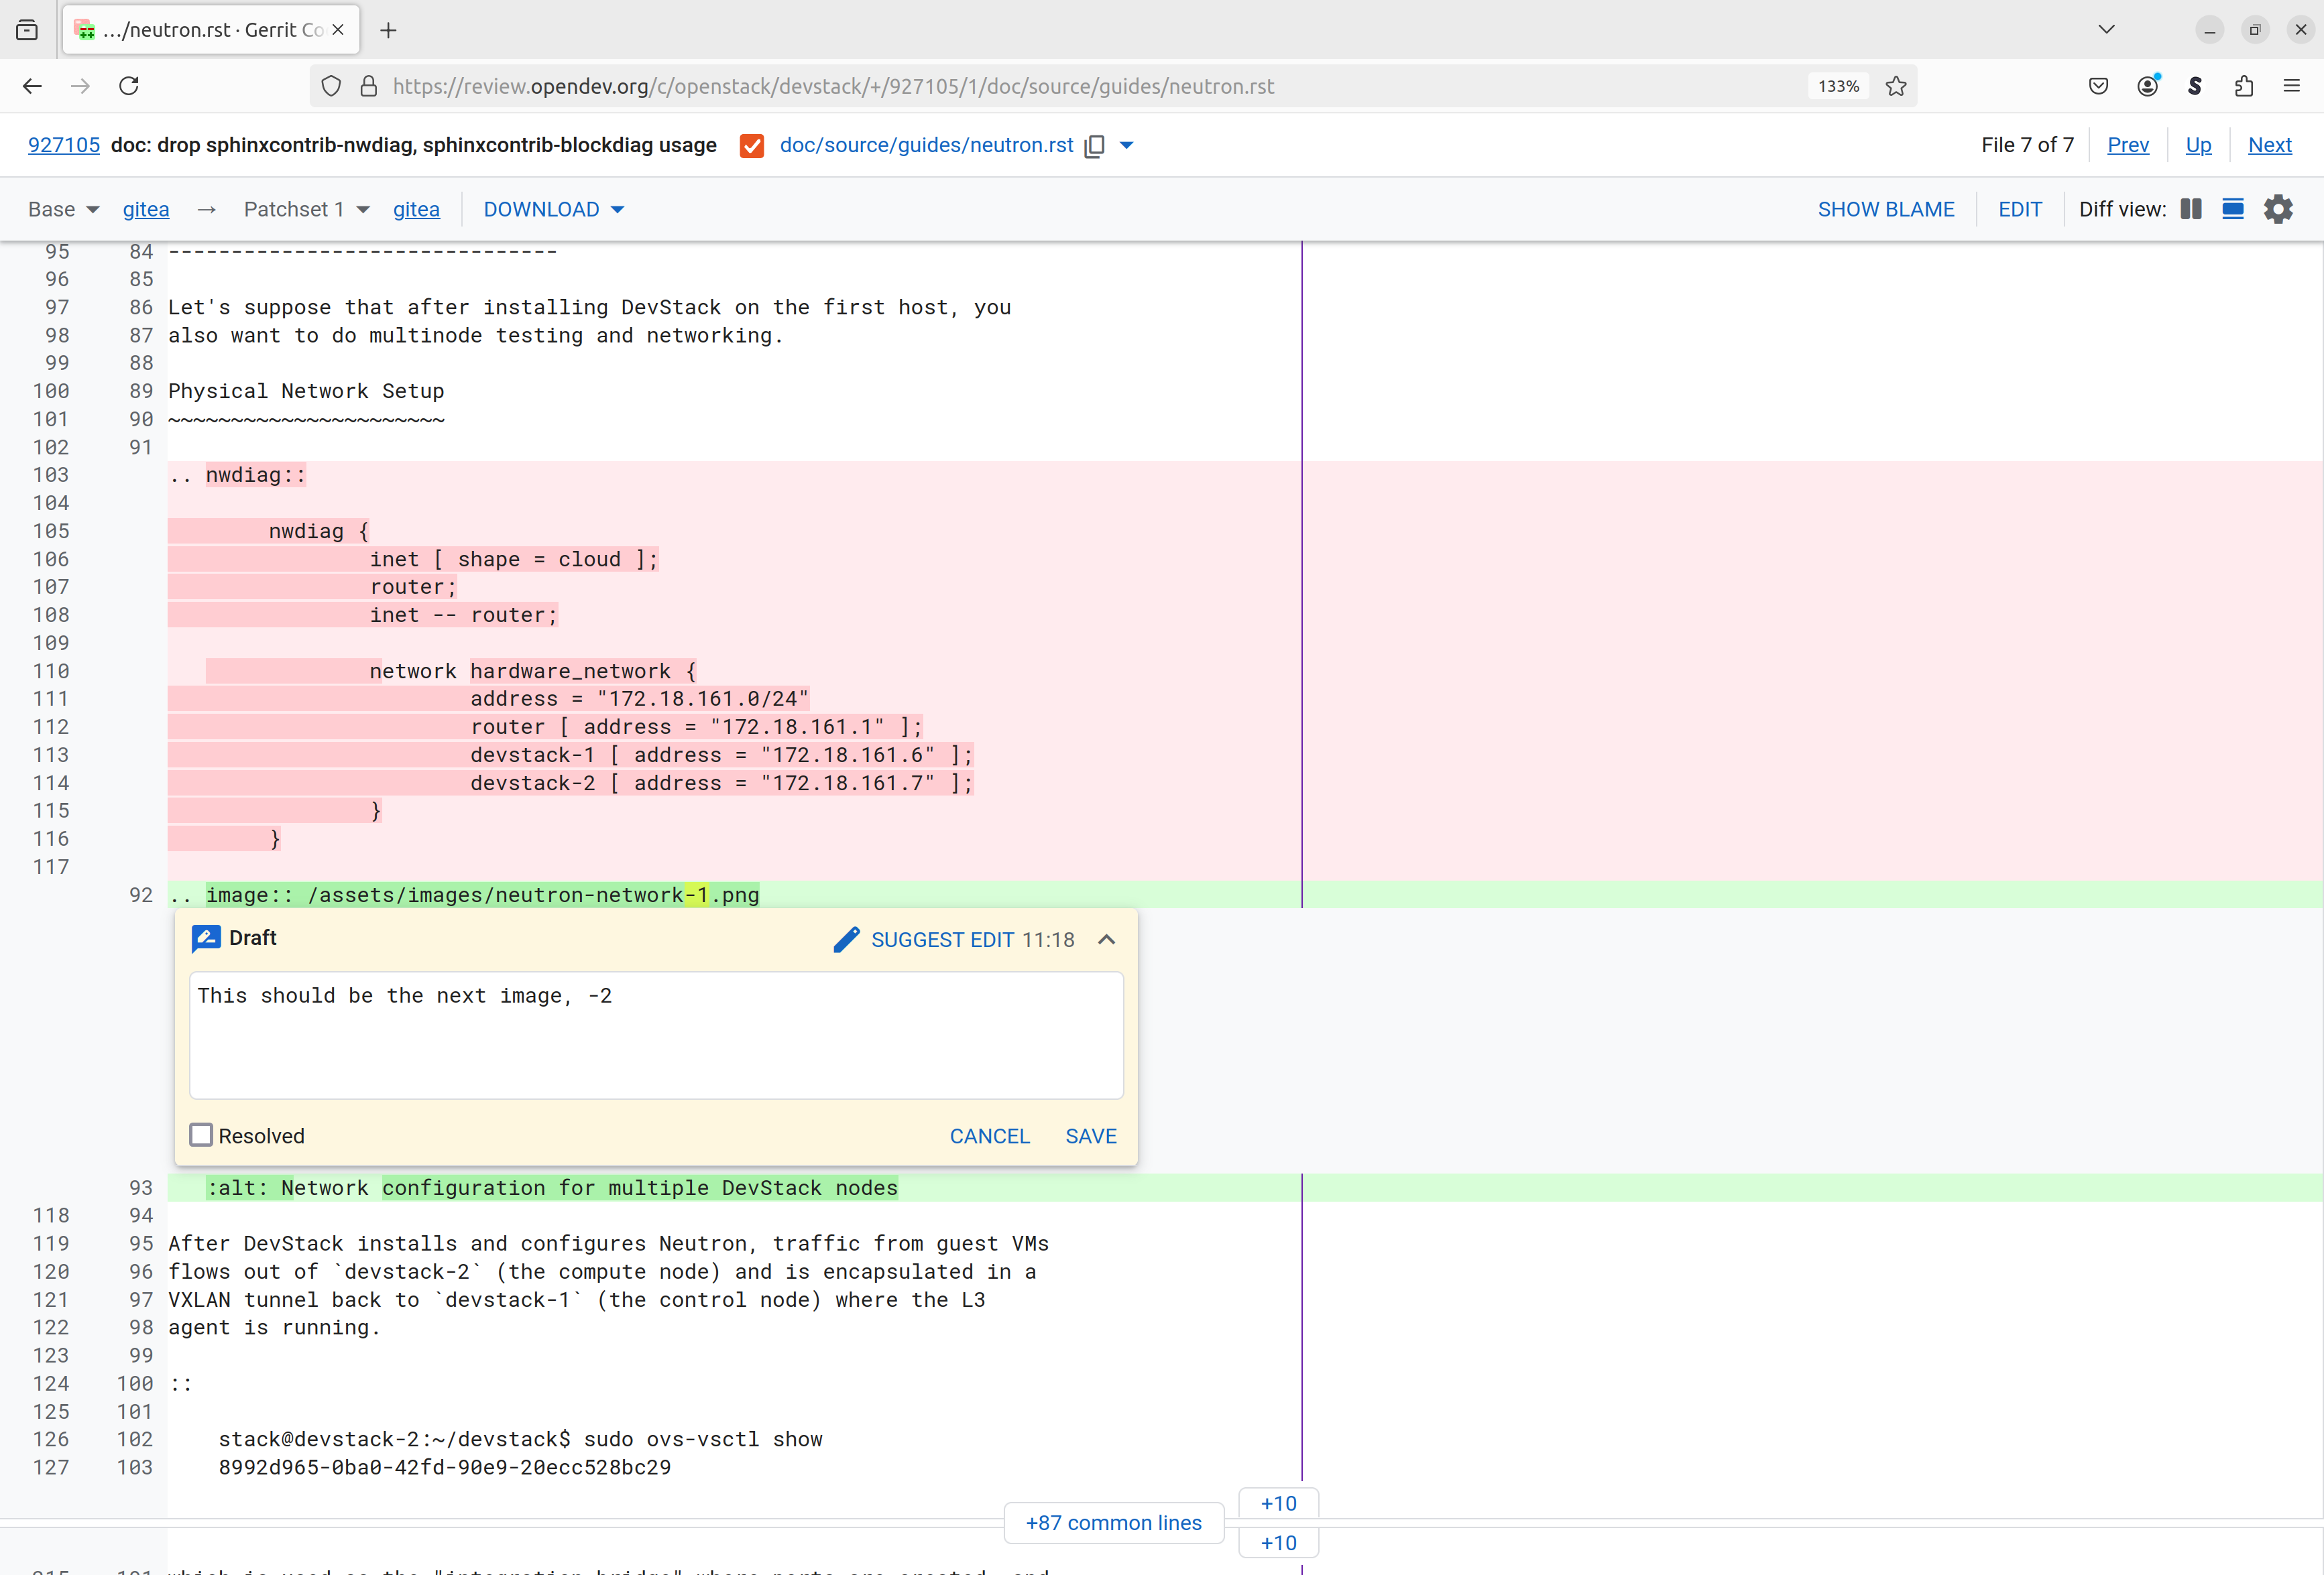Toggle the file reviewed checkbox
The height and width of the screenshot is (1575, 2324).
pos(752,146)
